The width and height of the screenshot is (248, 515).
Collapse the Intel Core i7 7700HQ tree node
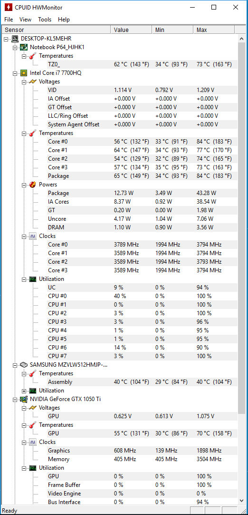click(15, 73)
